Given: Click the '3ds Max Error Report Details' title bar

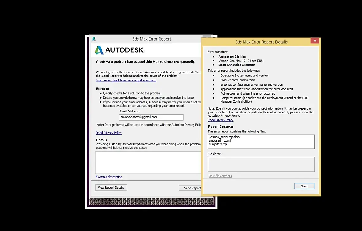Looking at the screenshot, I should coord(261,42).
